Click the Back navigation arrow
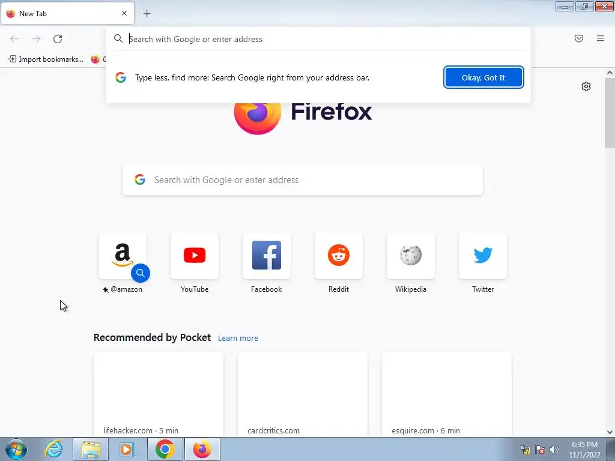Screen dimensions: 615x461 click(14, 39)
